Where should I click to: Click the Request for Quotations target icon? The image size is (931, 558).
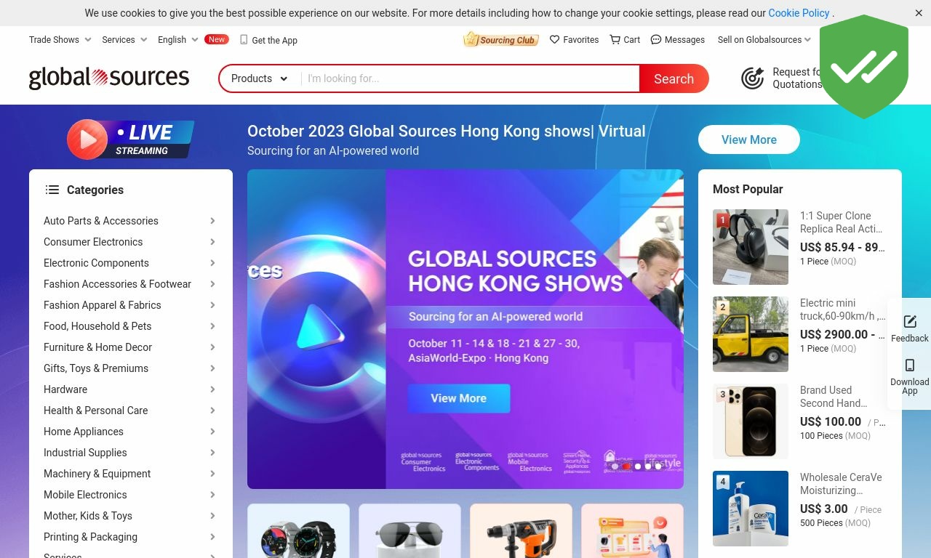(x=752, y=78)
